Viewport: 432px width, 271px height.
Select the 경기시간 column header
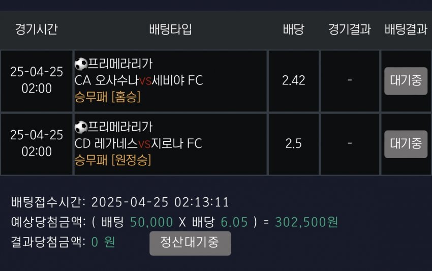click(x=36, y=29)
